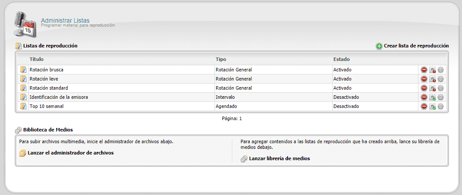Image resolution: width=462 pixels, height=195 pixels.
Task: Deactivate the Rotación leve playlist
Action: coord(432,79)
